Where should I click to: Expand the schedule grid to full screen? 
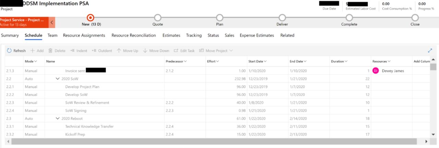430,51
